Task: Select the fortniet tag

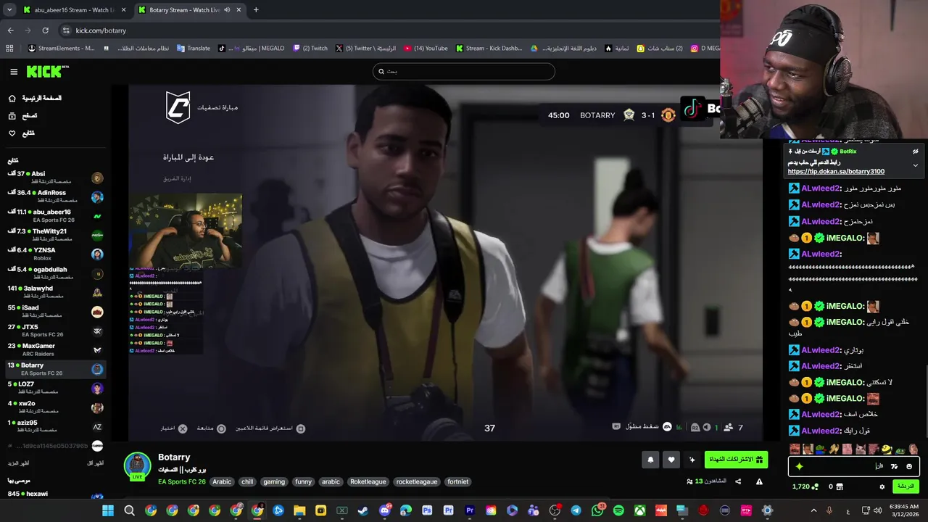Action: point(458,482)
